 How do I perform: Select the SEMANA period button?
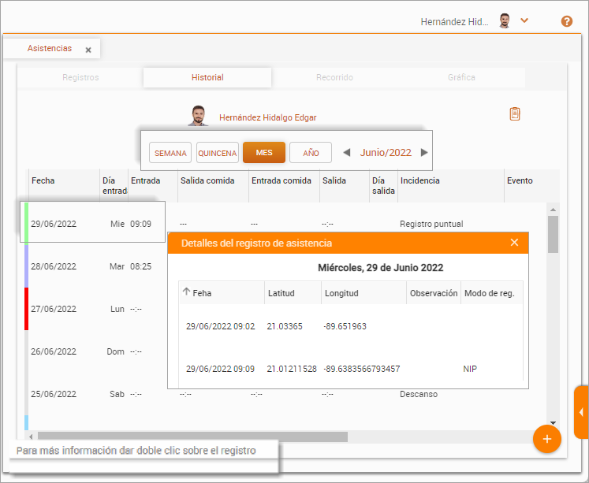pyautogui.click(x=170, y=153)
